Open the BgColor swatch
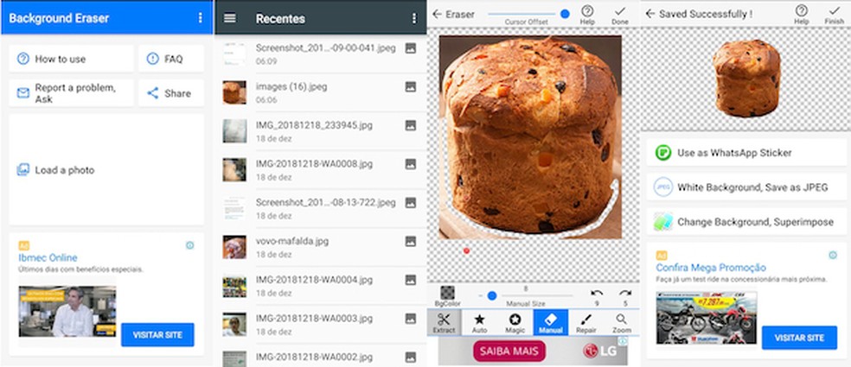Screen dimensions: 851x367 [447, 295]
